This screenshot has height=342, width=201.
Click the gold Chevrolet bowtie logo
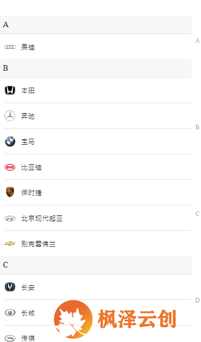tap(10, 244)
